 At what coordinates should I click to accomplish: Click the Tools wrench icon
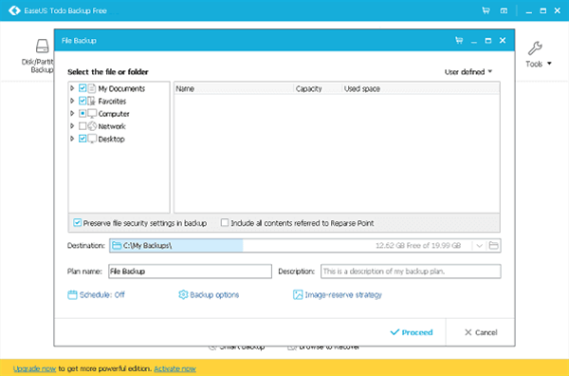pos(535,48)
